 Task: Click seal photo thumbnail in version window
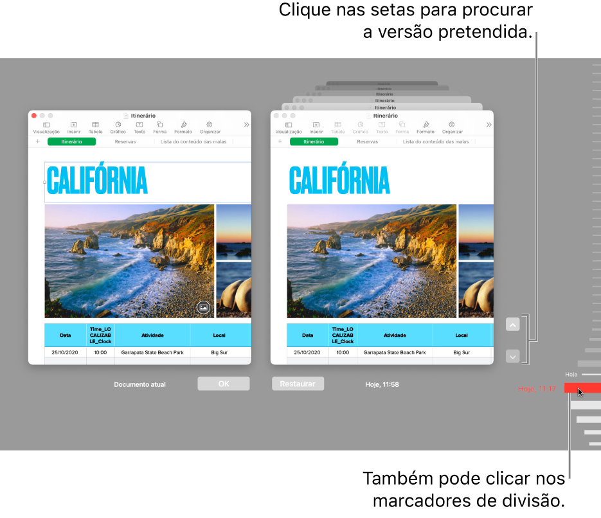pyautogui.click(x=476, y=290)
